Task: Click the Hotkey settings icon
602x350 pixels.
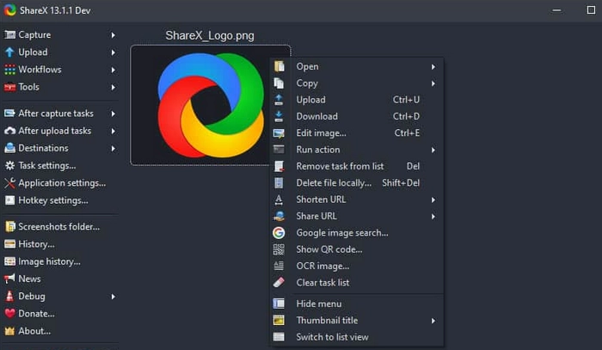Action: click(9, 200)
